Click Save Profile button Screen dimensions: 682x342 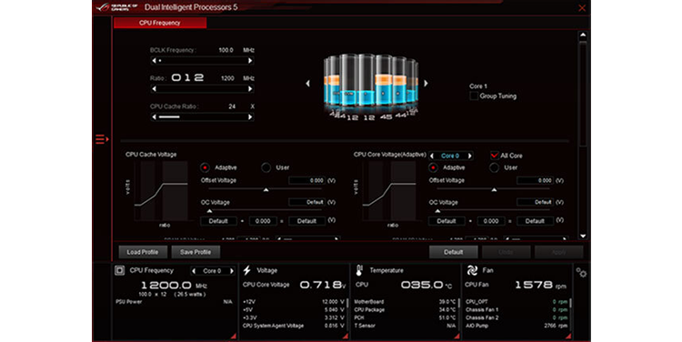pos(196,252)
